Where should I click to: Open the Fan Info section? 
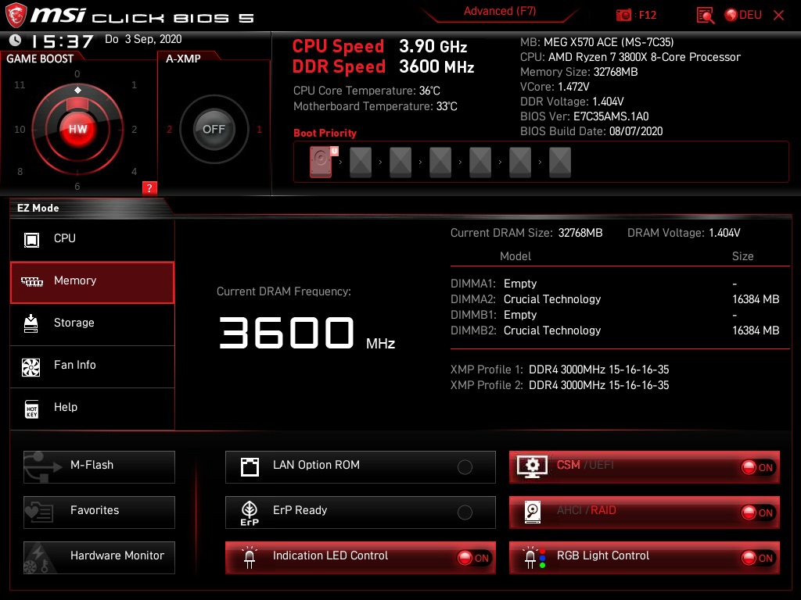point(92,366)
